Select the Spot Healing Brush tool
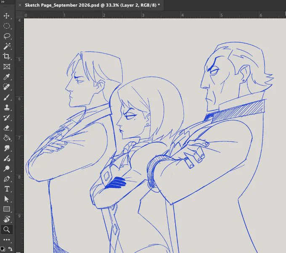 (x=7, y=87)
